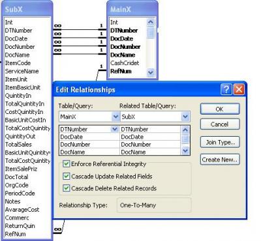Select PeriodCode field in SubX table
Screen dimensions: 261x241
point(20,193)
